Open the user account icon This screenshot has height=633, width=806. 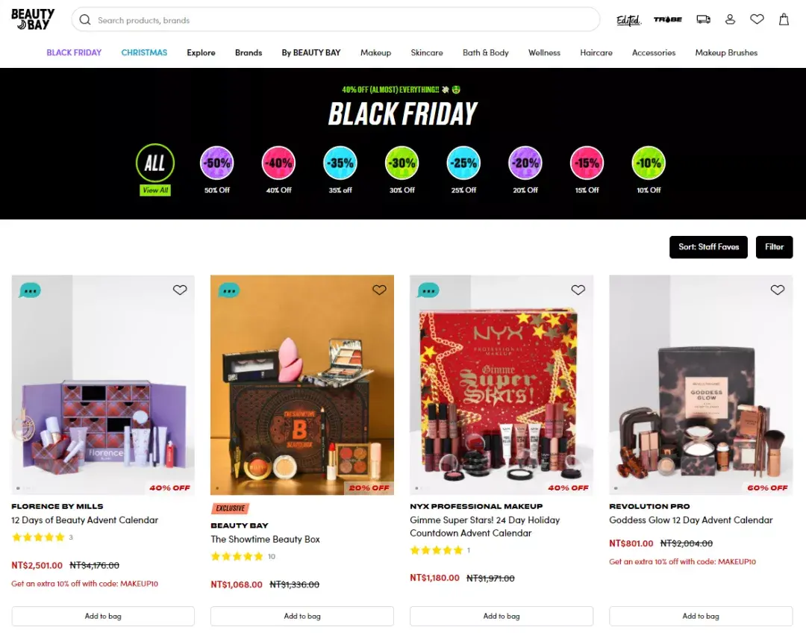[730, 19]
